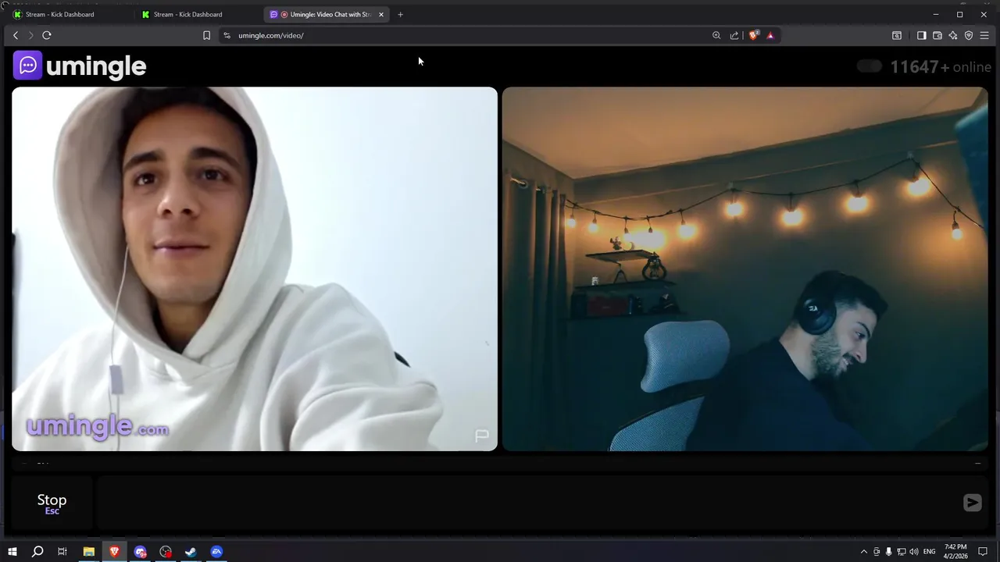The height and width of the screenshot is (562, 1000).
Task: Toggle the browser sidebar panel icon
Action: [922, 35]
